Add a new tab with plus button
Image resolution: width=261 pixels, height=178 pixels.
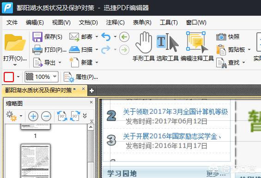(91, 91)
